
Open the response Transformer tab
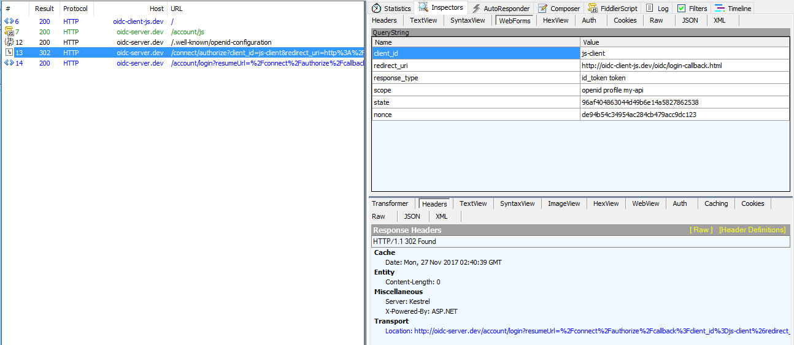pyautogui.click(x=390, y=203)
